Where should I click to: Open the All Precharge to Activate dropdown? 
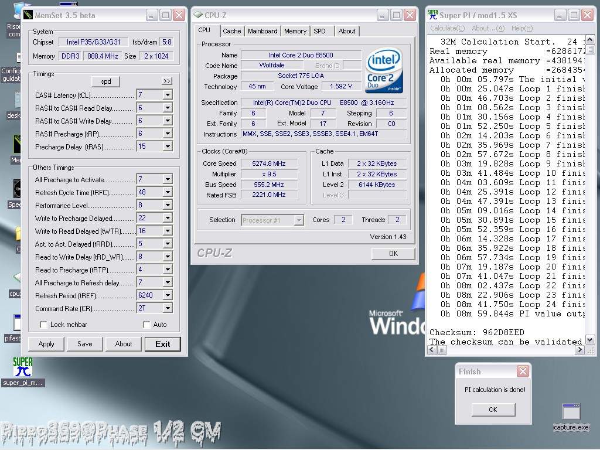point(168,179)
